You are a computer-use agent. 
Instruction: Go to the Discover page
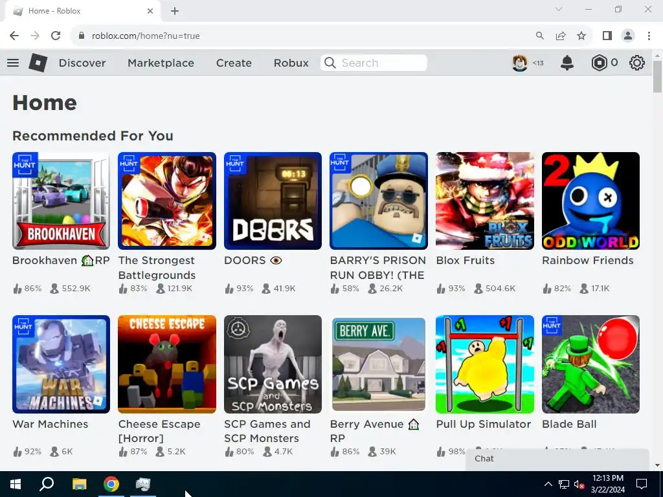82,63
